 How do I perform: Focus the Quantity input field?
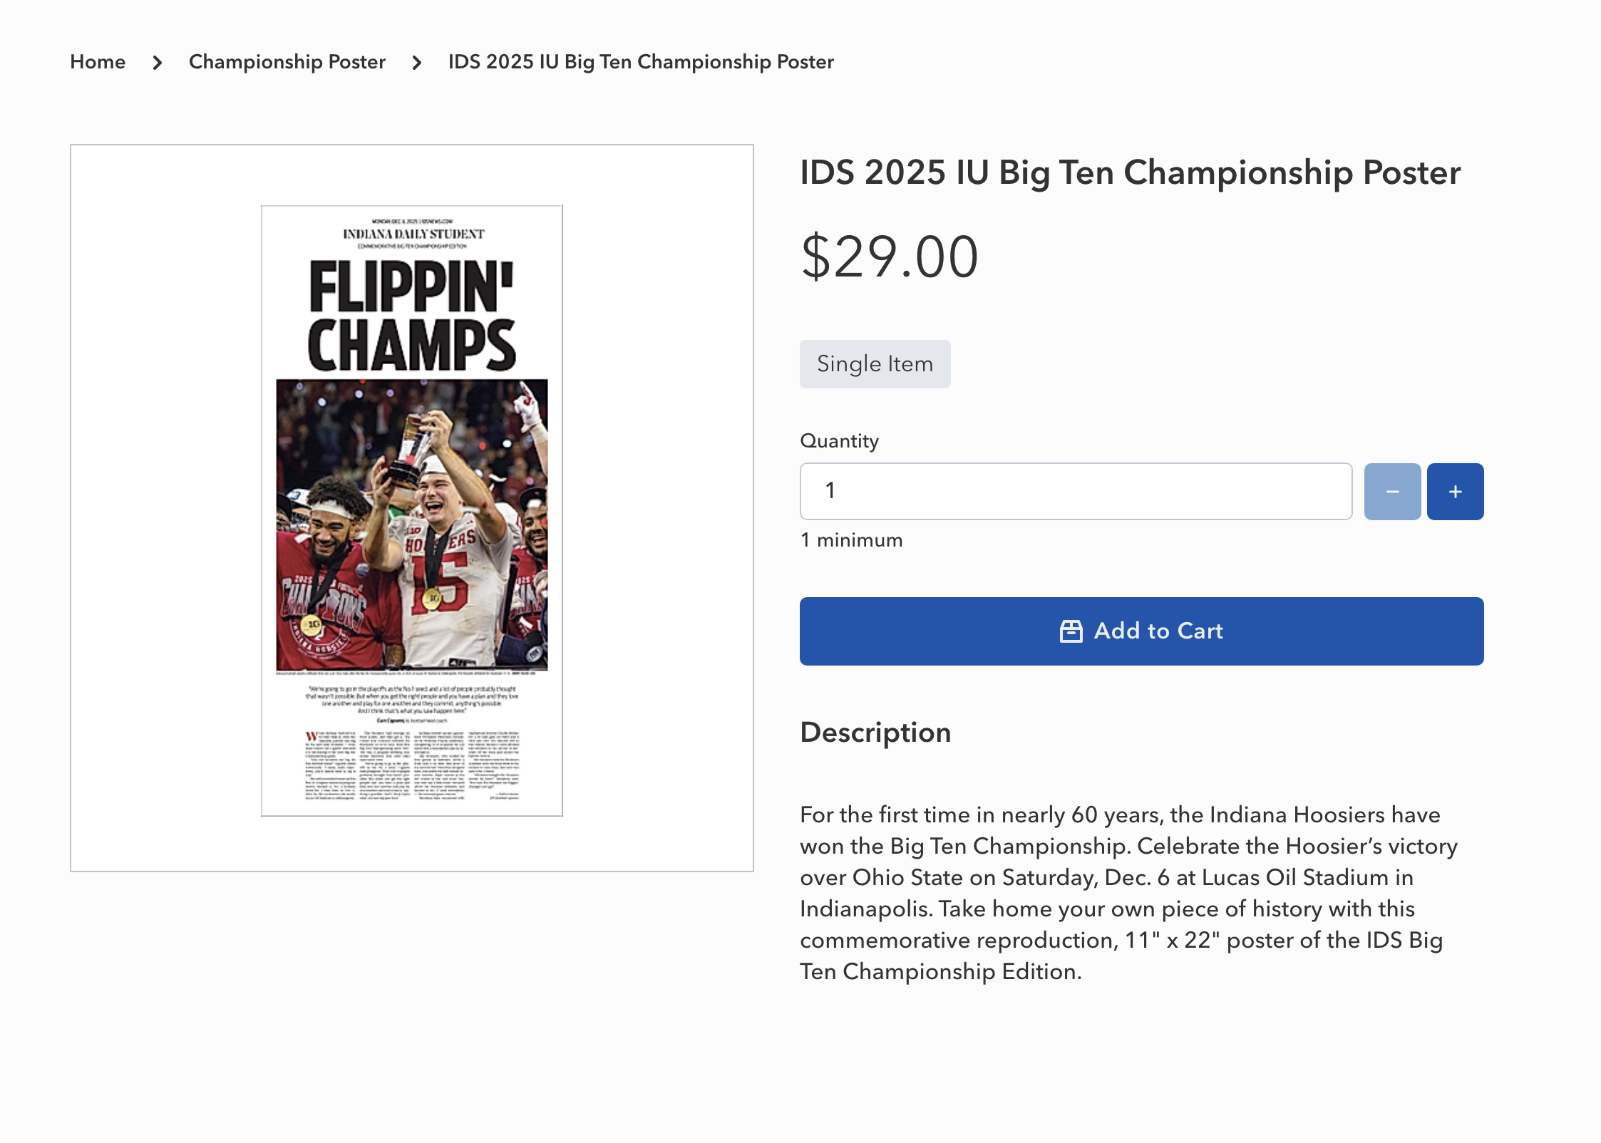(x=1075, y=492)
